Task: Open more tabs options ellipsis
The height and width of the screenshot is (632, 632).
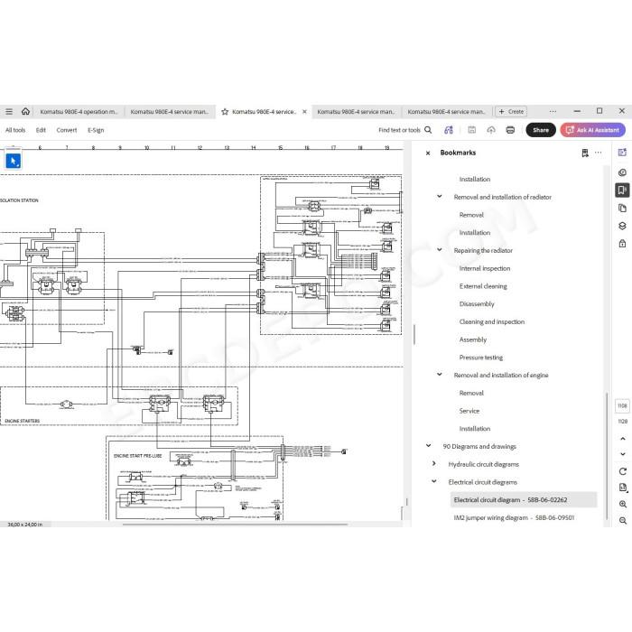Action: point(553,111)
